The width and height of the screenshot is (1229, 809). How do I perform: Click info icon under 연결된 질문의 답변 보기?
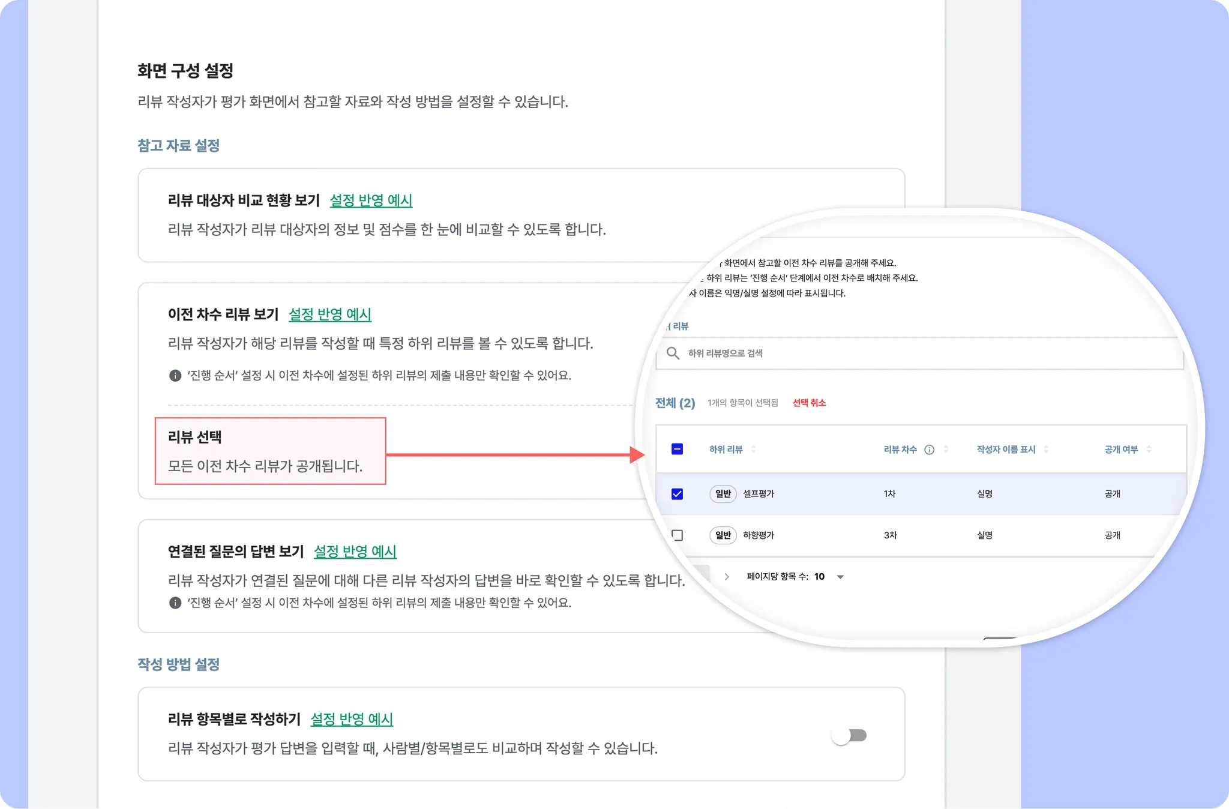coord(175,603)
